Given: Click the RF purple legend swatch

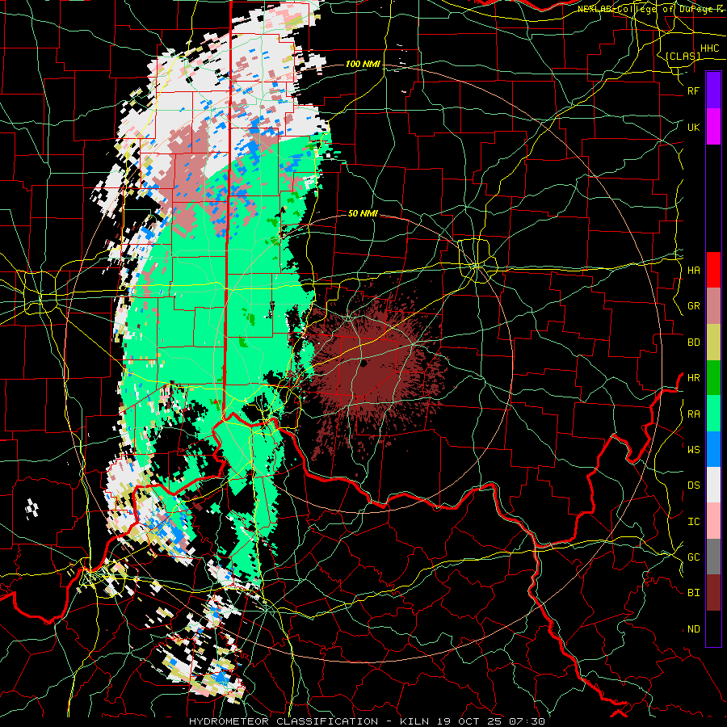Looking at the screenshot, I should click(713, 90).
